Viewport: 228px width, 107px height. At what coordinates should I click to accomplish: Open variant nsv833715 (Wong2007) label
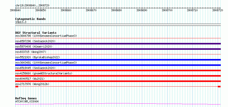pos(31,52)
